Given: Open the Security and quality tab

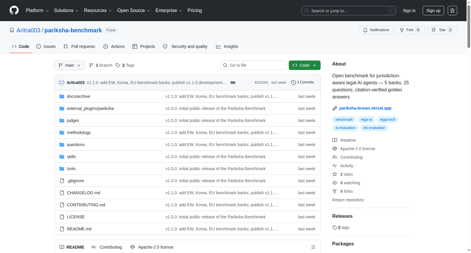Looking at the screenshot, I should point(185,46).
